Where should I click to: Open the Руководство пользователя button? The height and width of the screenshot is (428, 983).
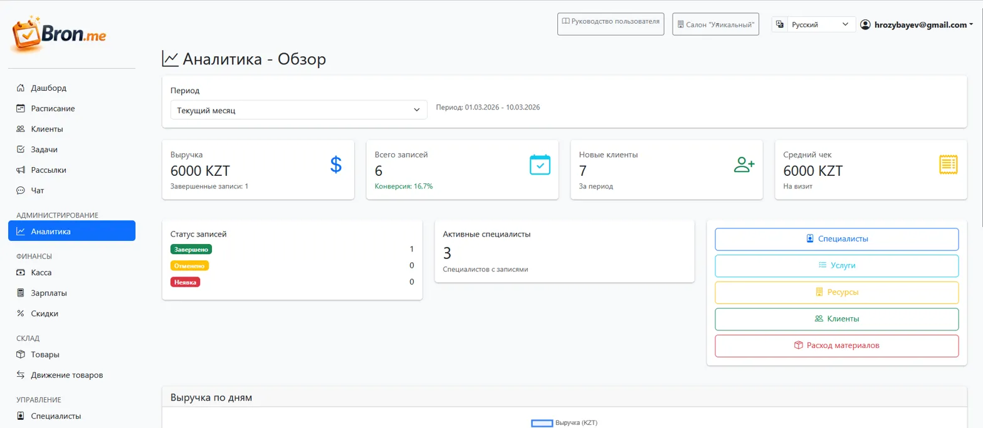point(610,22)
